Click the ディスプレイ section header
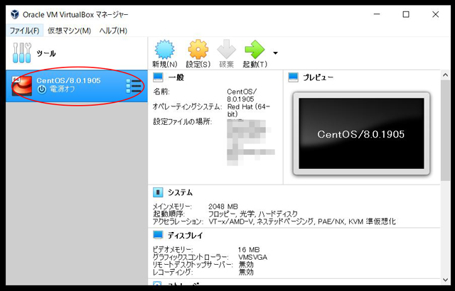This screenshot has height=291, width=455. pos(185,236)
